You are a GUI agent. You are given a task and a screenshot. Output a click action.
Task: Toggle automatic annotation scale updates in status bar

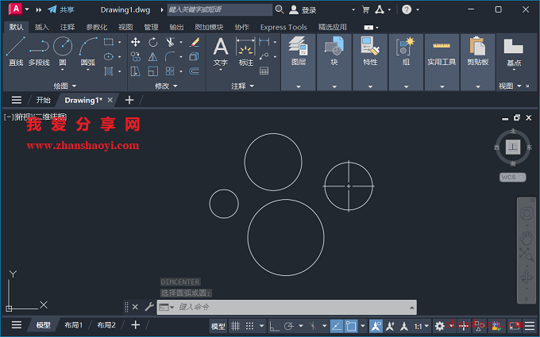(x=390, y=326)
